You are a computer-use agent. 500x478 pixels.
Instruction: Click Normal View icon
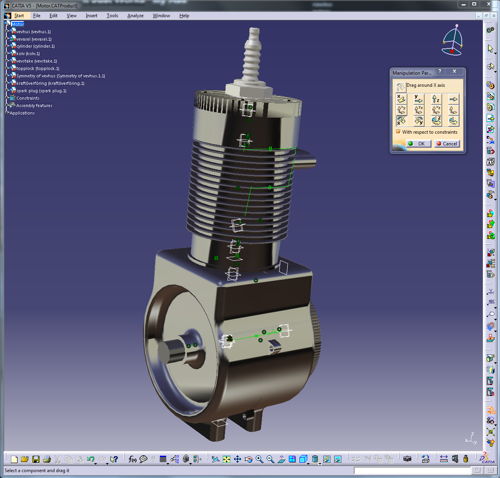coord(281,459)
